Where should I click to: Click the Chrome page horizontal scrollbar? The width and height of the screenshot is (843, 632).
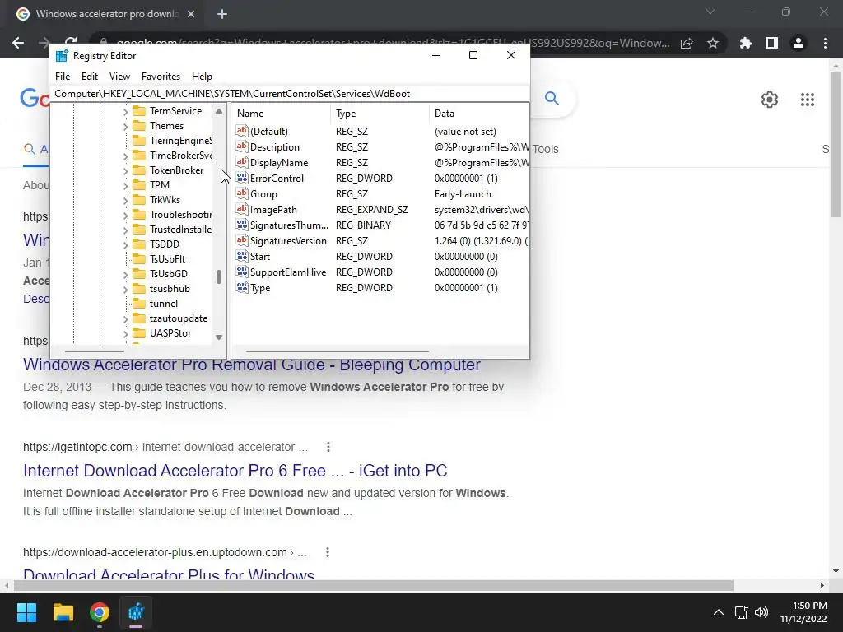click(x=374, y=585)
